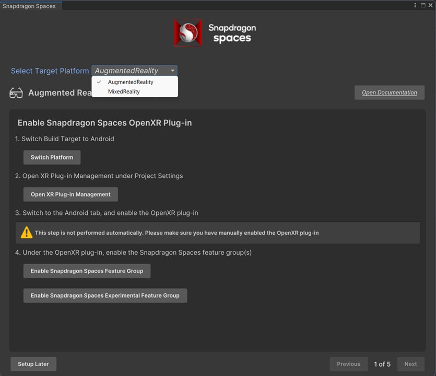This screenshot has height=376, width=436.
Task: Choose AugmentedReality from the platform list
Action: pyautogui.click(x=135, y=82)
